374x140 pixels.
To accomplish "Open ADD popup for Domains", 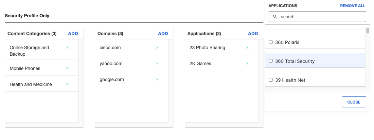I will 163,34.
